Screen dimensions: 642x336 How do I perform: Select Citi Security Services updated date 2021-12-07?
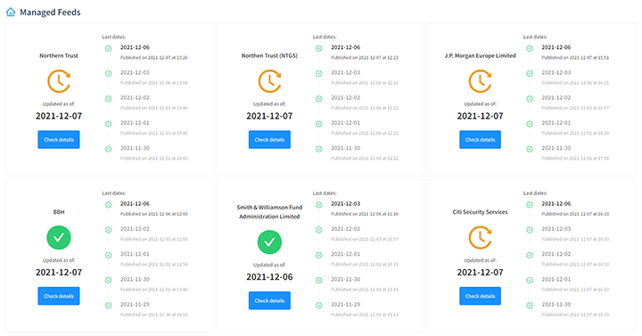coord(480,273)
